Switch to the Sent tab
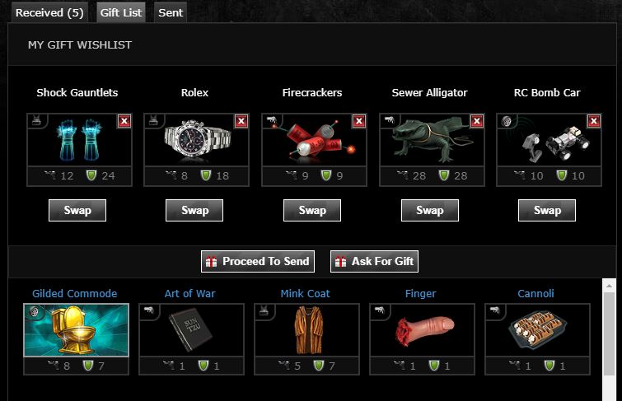 171,12
